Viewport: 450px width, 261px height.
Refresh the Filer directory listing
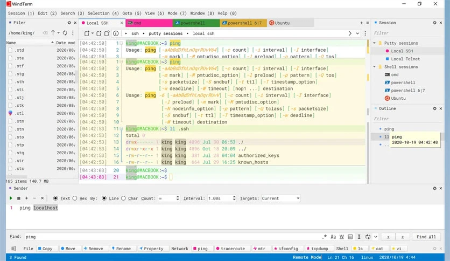65,33
